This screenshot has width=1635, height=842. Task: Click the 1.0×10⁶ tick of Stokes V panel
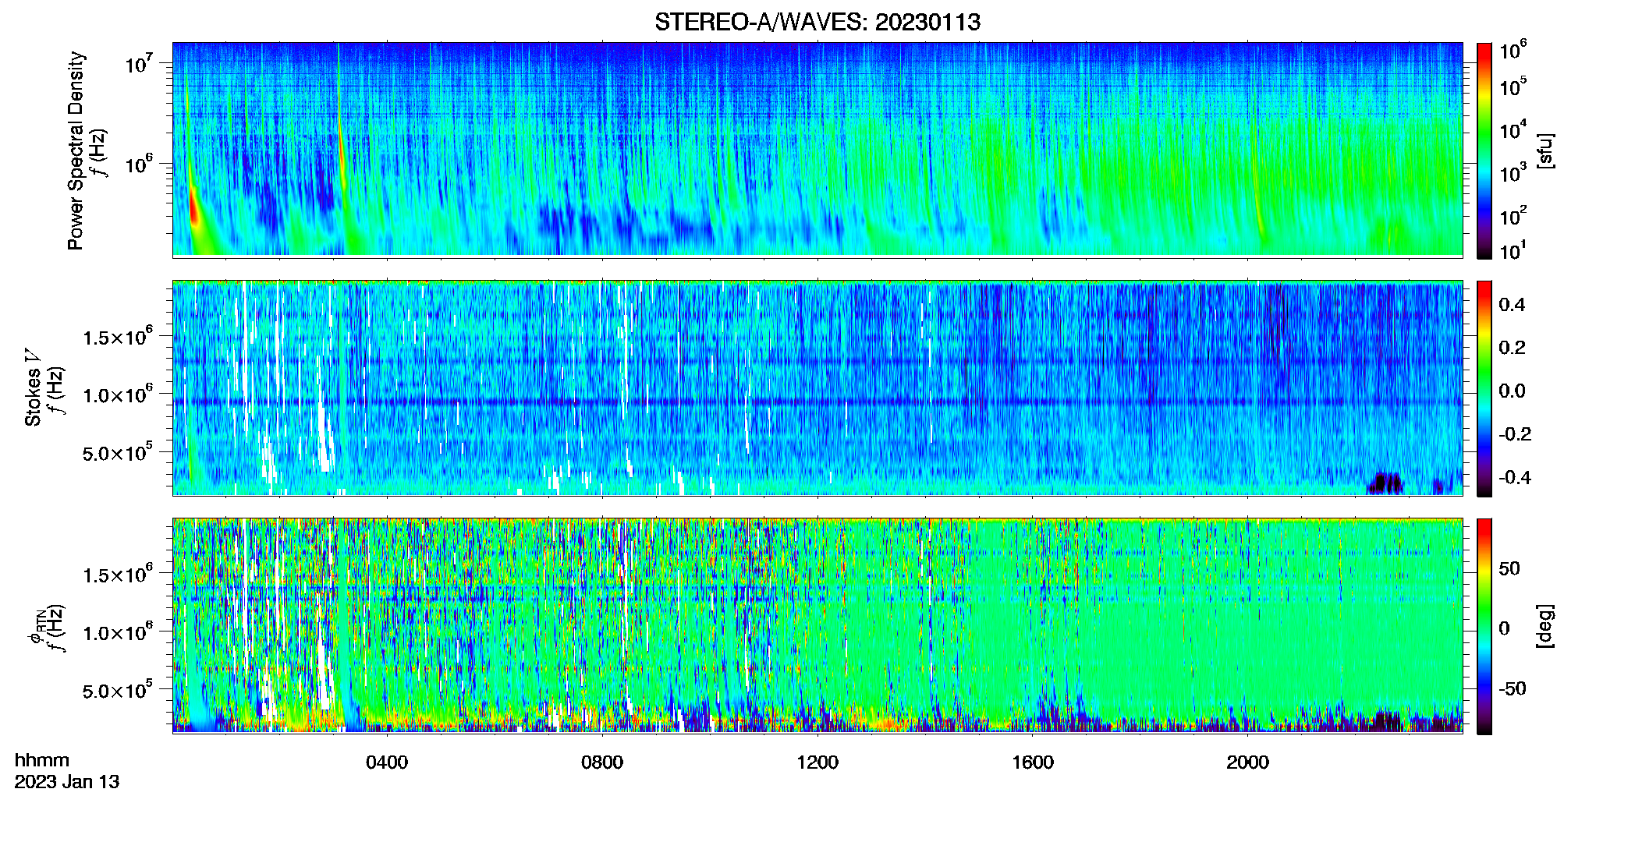[118, 394]
